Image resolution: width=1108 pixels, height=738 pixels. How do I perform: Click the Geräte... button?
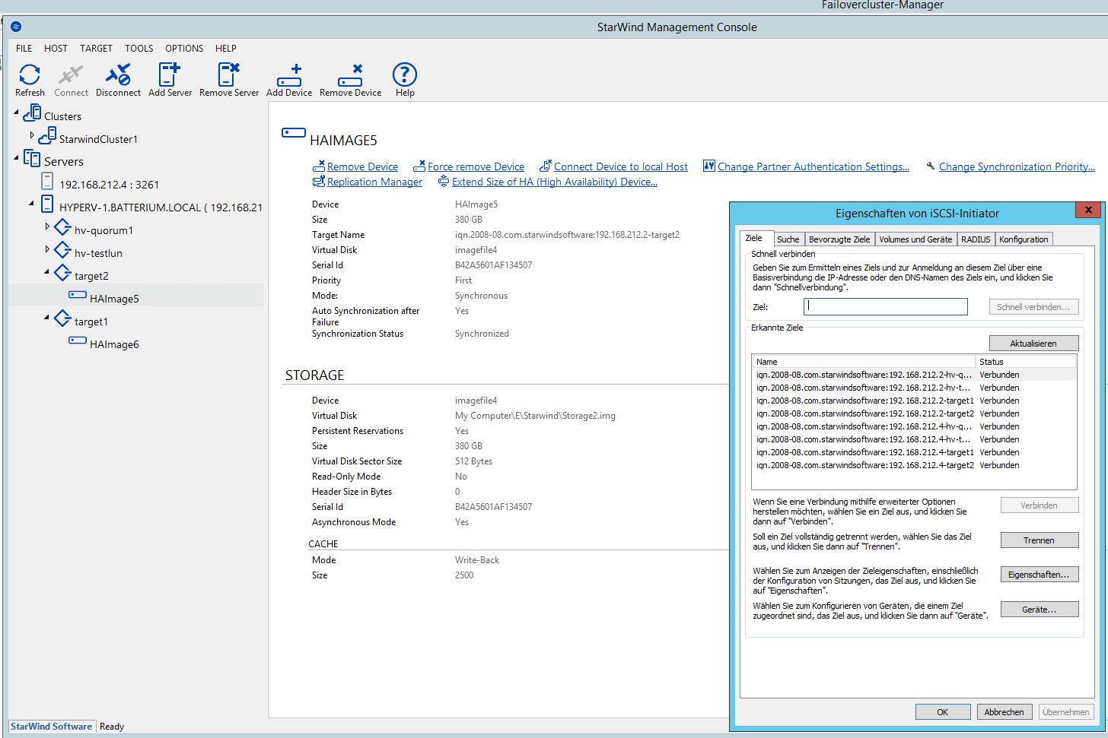click(1039, 610)
